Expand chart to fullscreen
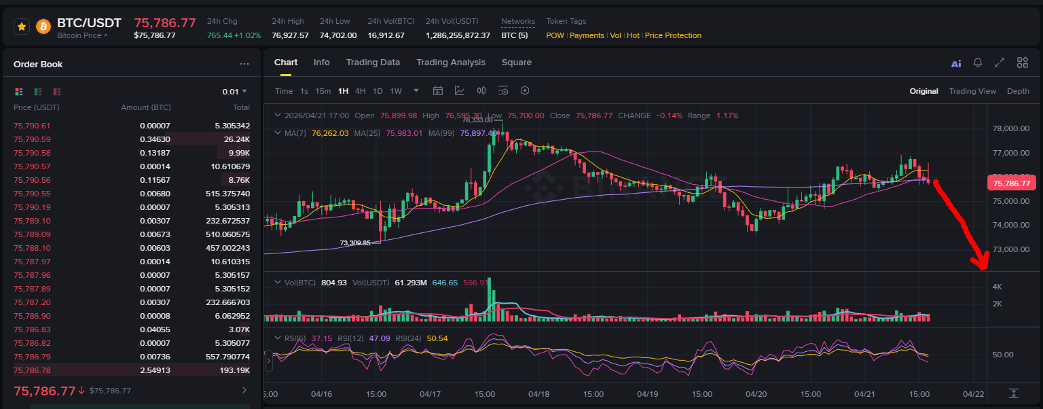 tap(1000, 63)
